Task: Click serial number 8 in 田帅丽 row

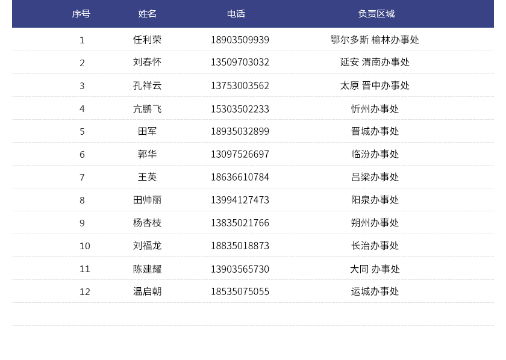Action: pos(83,200)
